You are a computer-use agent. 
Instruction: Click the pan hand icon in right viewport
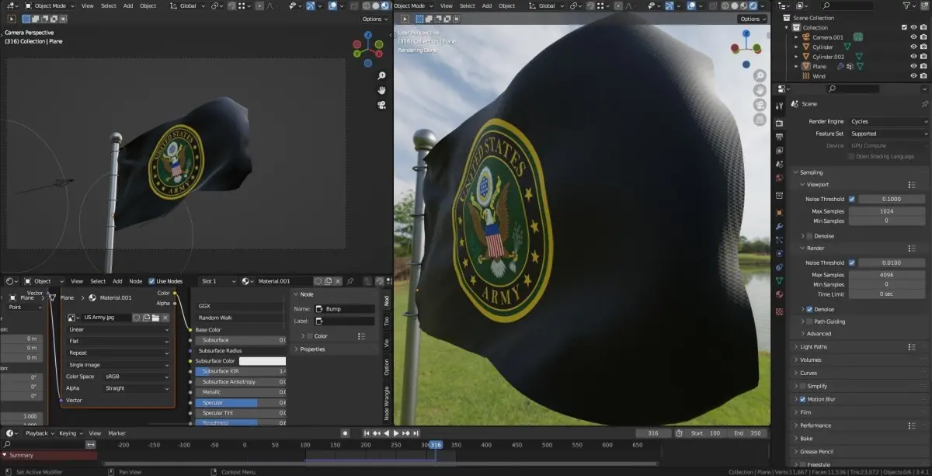pos(760,90)
